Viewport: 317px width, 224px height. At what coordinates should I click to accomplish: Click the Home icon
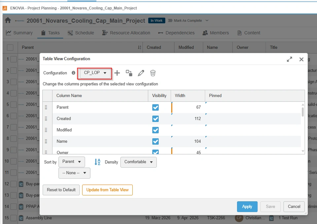8,20
